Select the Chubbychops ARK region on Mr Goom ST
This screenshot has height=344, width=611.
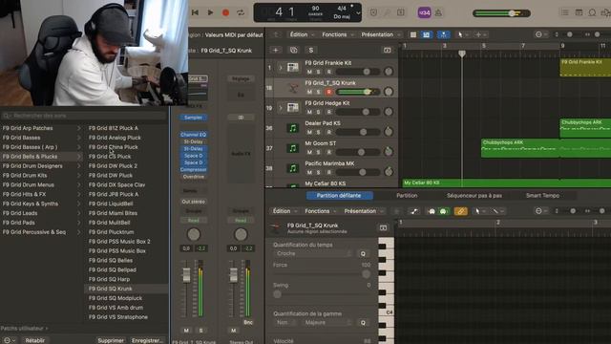pos(520,148)
